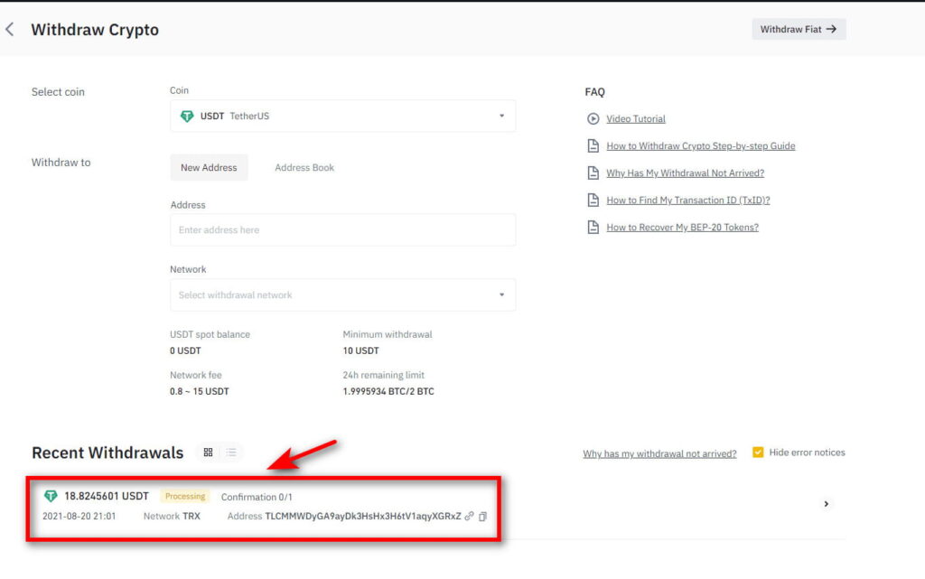
Task: Click the 0.8 ~ 15 USDT network fee
Action: coord(200,391)
